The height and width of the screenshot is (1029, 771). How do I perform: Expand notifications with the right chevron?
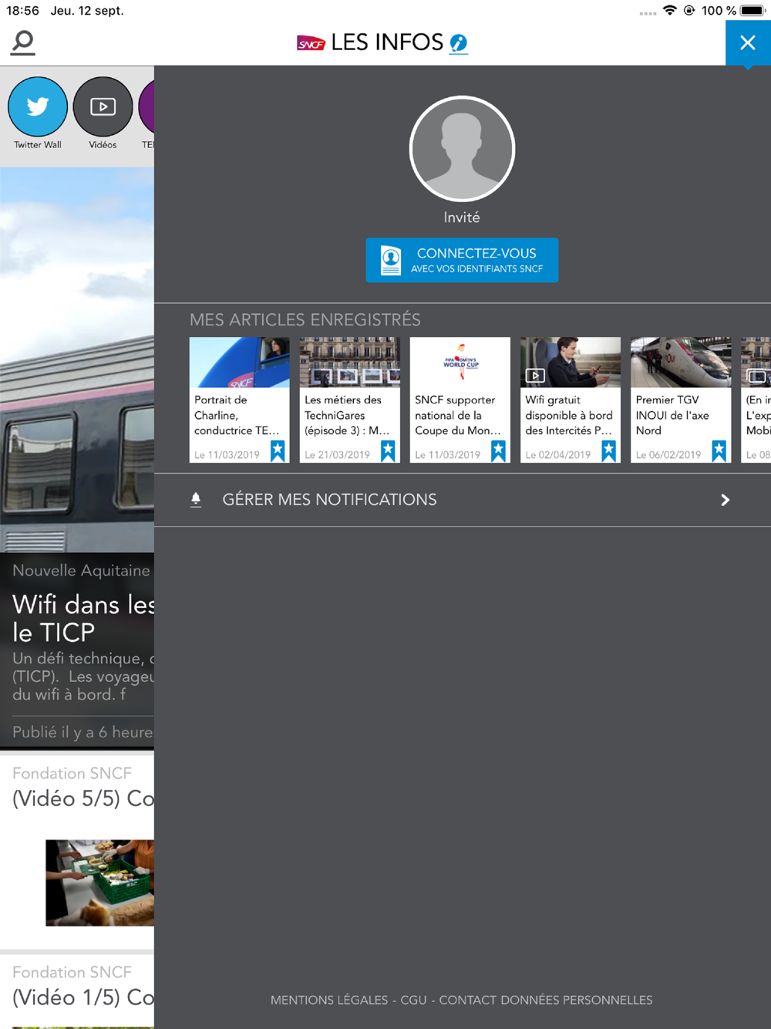(725, 500)
